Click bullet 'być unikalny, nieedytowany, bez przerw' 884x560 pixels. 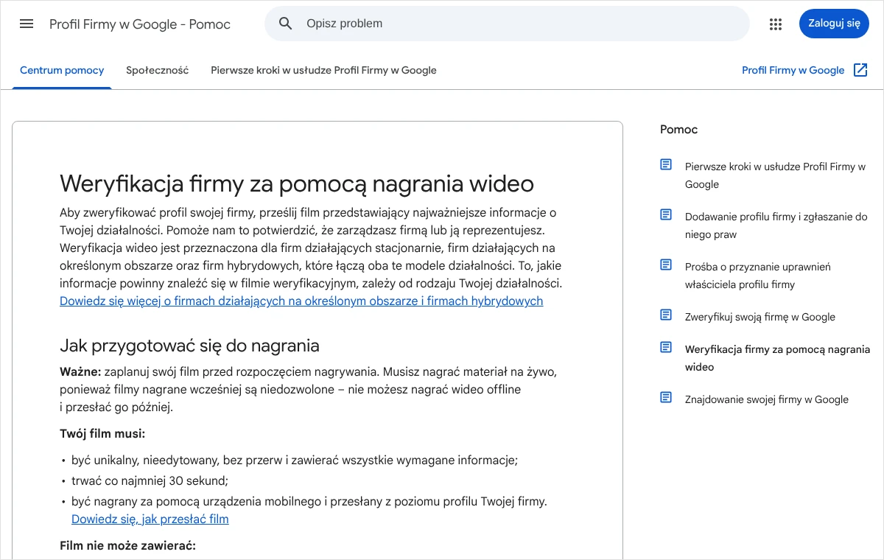[295, 461]
